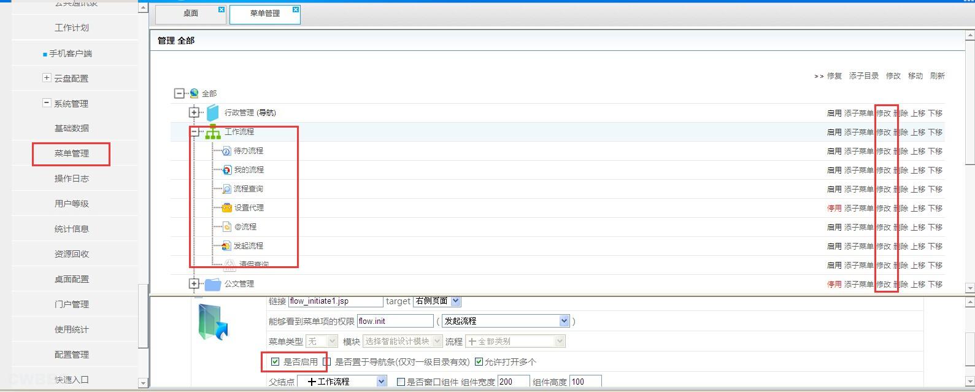Click the icon beside 我的流程
The width and height of the screenshot is (975, 392).
[226, 170]
